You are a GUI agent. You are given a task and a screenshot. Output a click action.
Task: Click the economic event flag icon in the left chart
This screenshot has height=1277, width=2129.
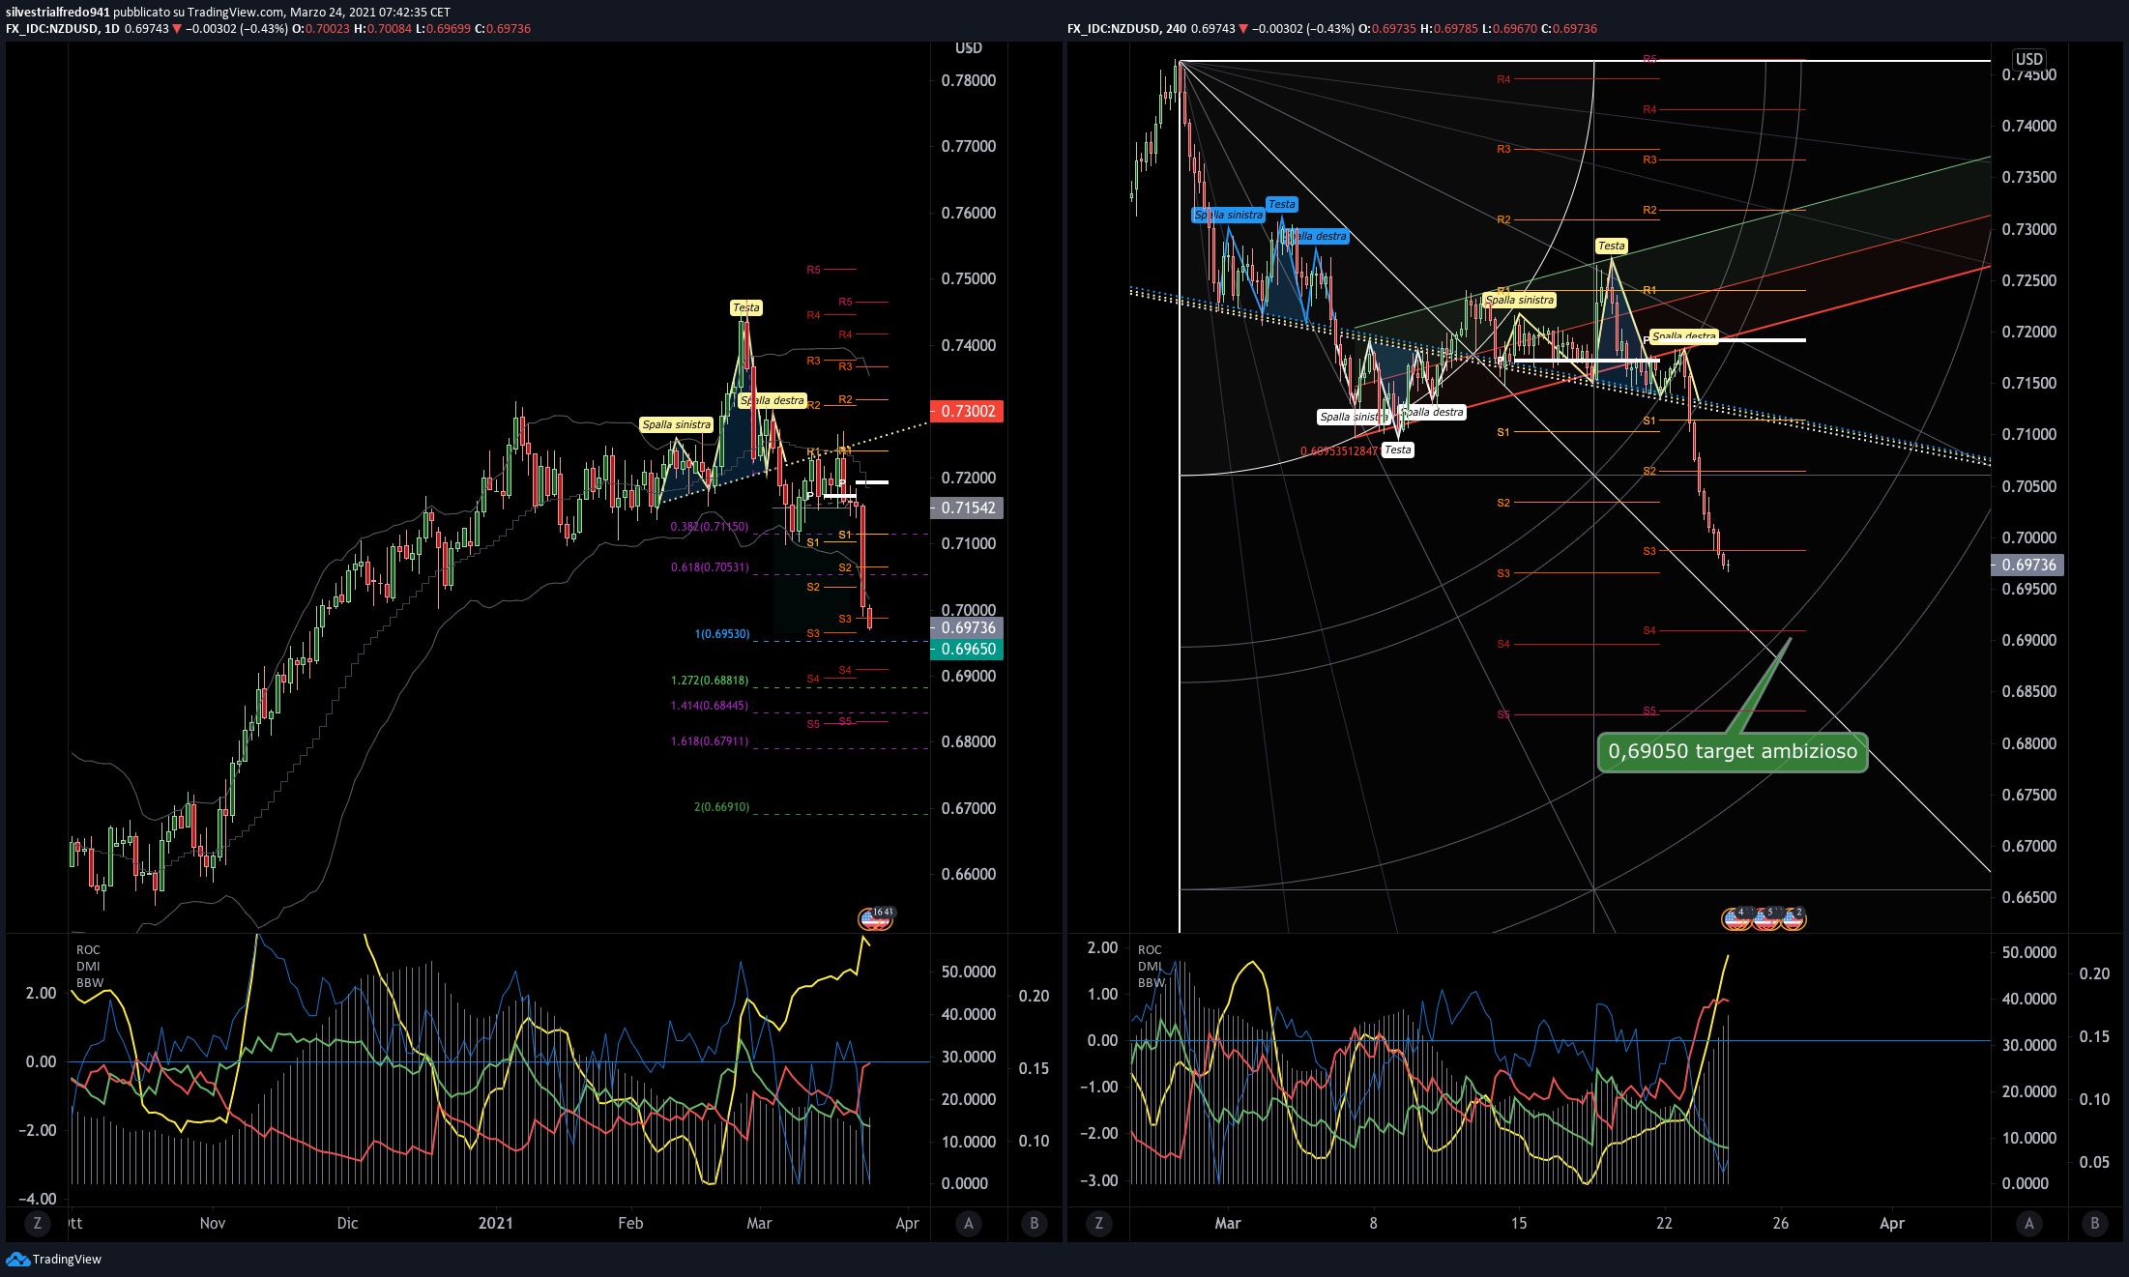pos(875,918)
